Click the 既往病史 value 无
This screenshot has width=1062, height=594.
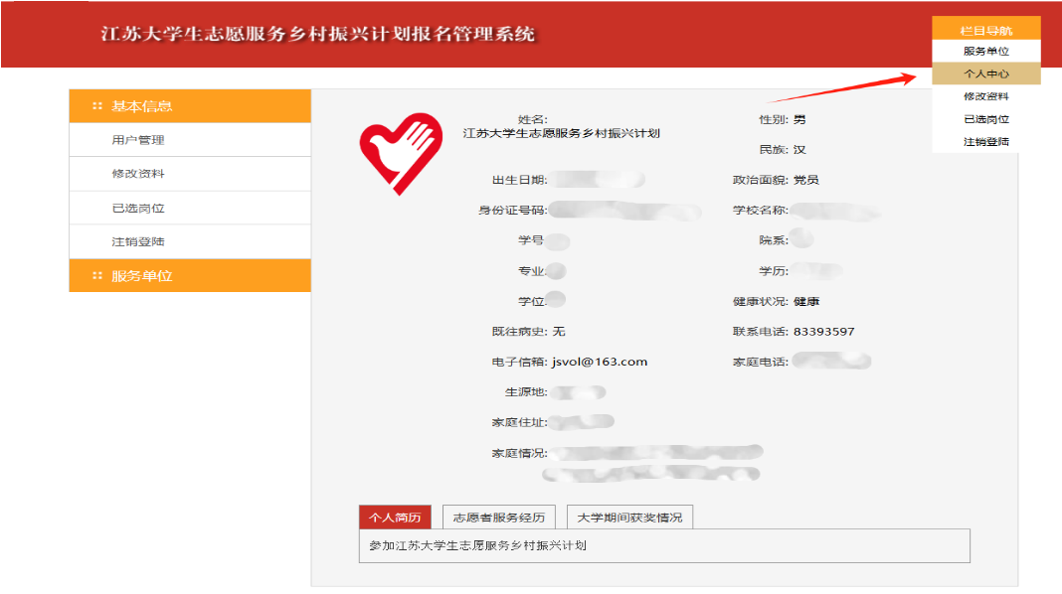[559, 332]
